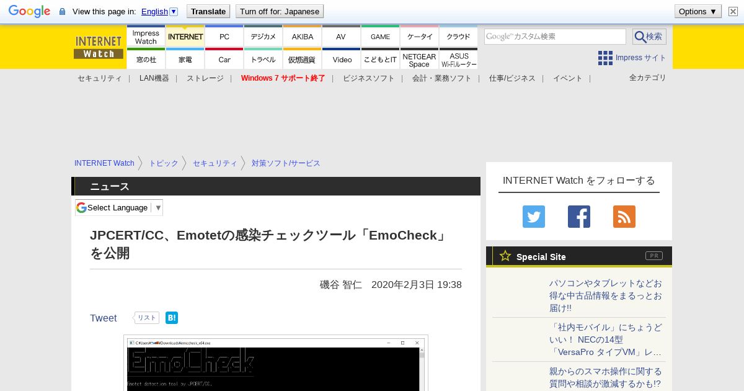
Task: Click the セキュリティ breadcrumb link
Action: [x=215, y=163]
